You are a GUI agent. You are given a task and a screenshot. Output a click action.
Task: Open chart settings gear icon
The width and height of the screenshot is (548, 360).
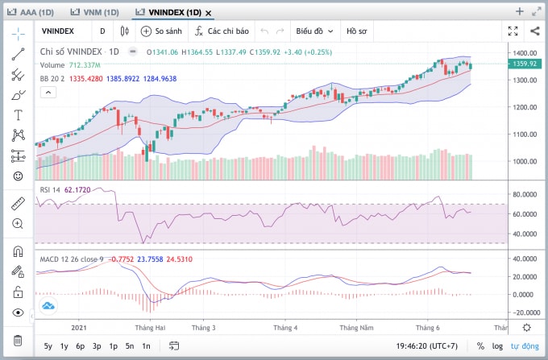pyautogui.click(x=526, y=328)
